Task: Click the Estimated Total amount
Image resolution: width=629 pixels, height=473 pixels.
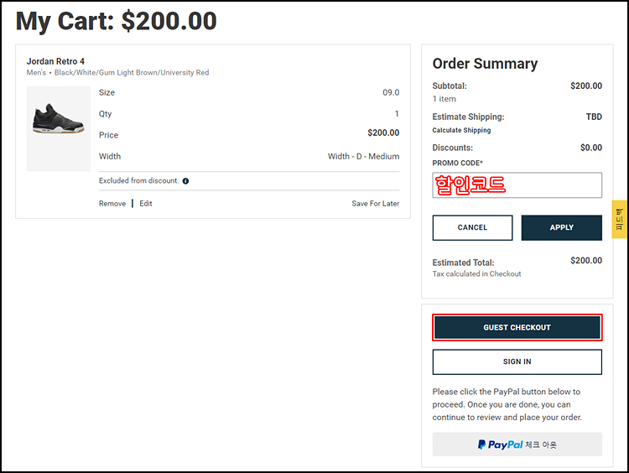Action: coord(586,260)
